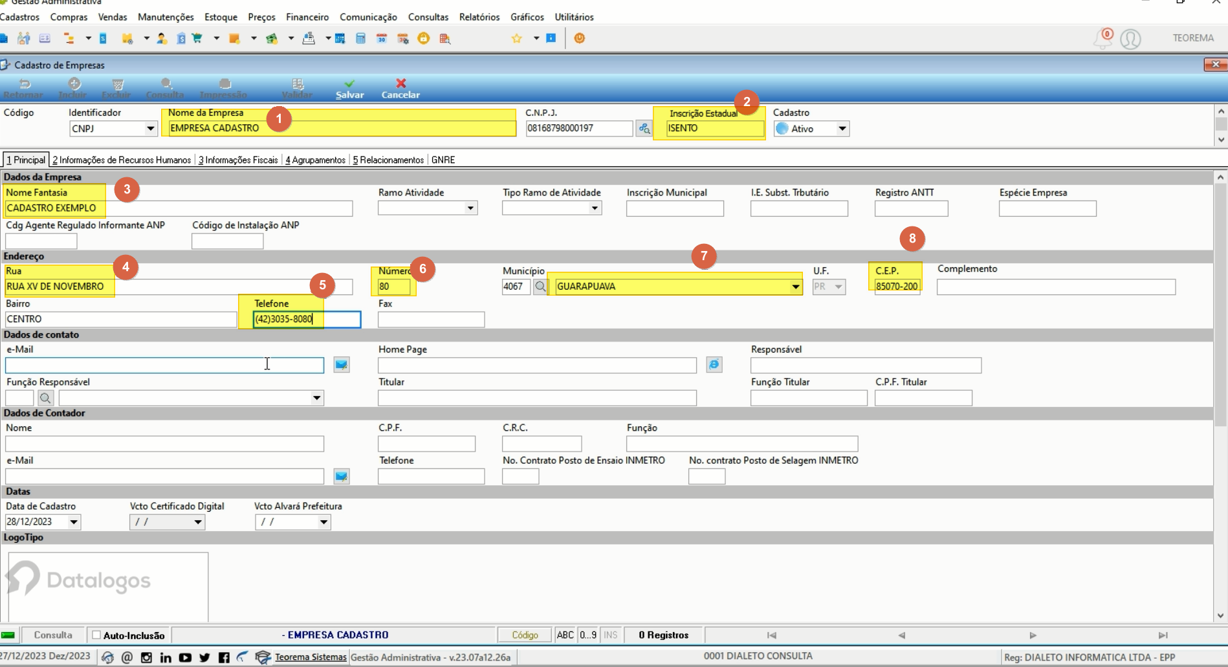1228x667 pixels.
Task: Click the cash register toolbar icon
Action: [x=309, y=38]
